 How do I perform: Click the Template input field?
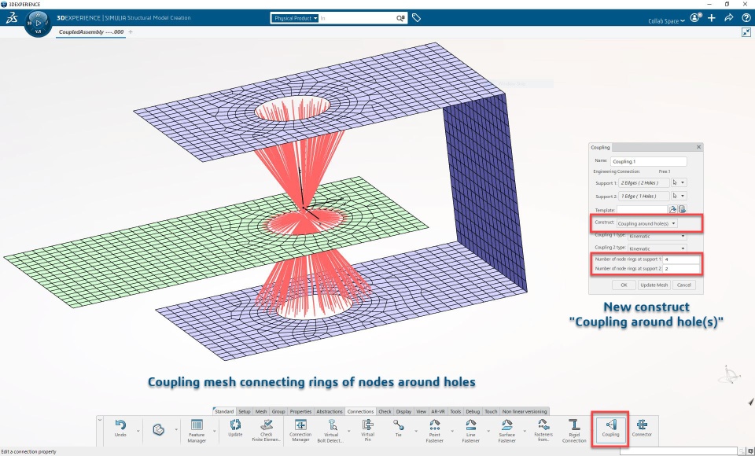(642, 209)
